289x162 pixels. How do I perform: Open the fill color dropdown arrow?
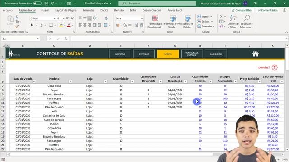[x=65, y=25]
